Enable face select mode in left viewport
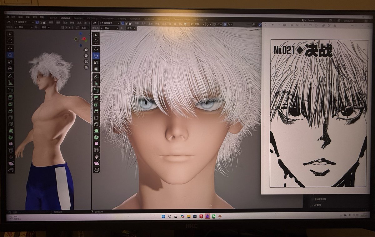Screen dimensions: 375x237 [x=44, y=23]
